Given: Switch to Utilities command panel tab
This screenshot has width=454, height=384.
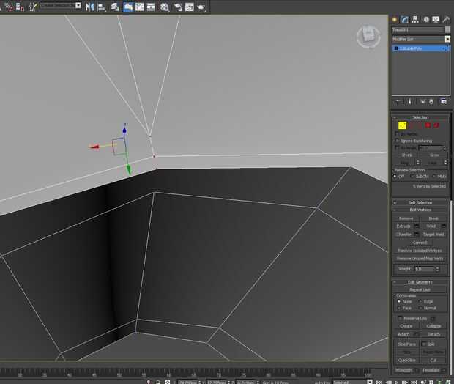Looking at the screenshot, I should [x=446, y=19].
